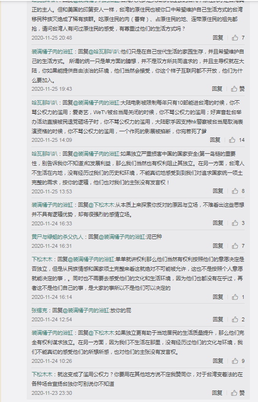Screen dimensions: 258x402
Task: Reply to the 2020-11-23 23:30 comment
Action: tap(217, 392)
